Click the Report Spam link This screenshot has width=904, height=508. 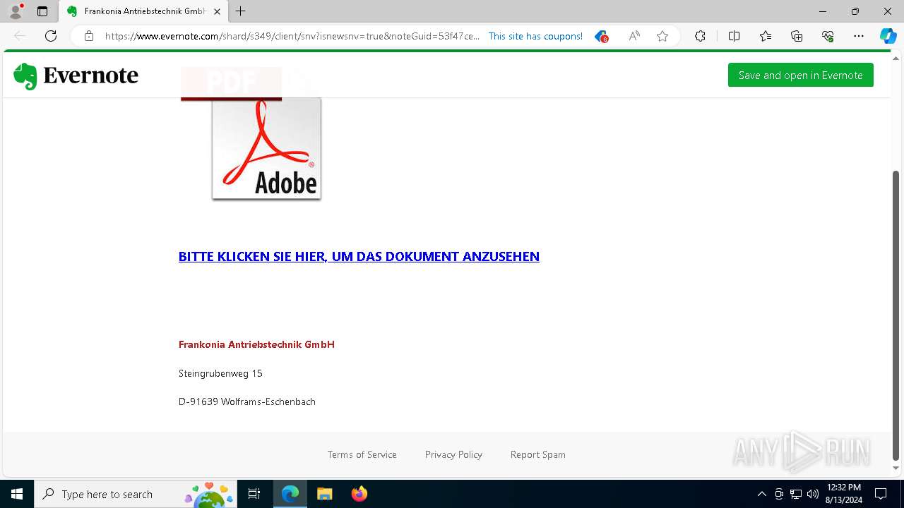point(538,454)
